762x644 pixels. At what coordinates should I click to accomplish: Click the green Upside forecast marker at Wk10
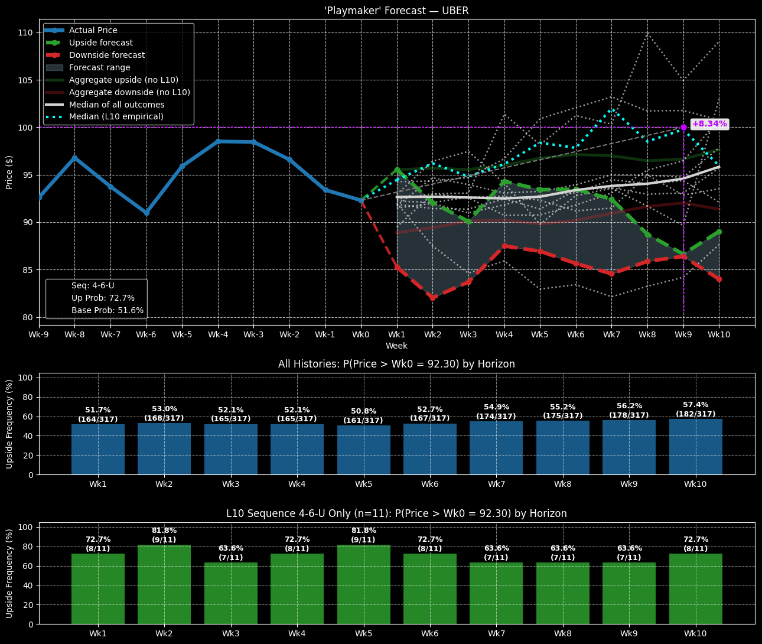click(x=719, y=232)
